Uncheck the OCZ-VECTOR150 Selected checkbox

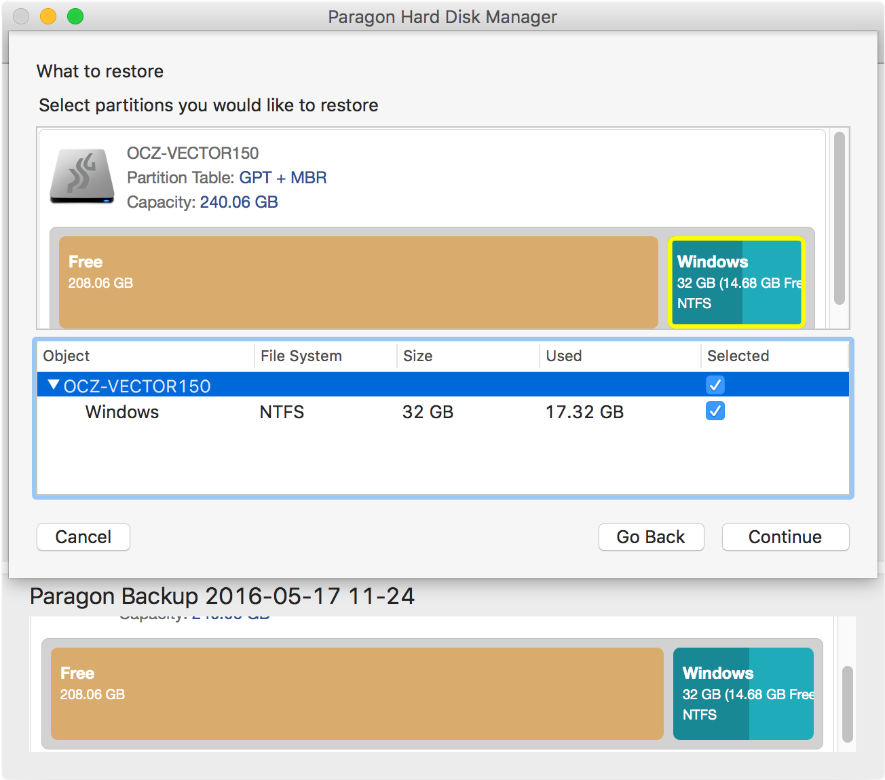[715, 385]
